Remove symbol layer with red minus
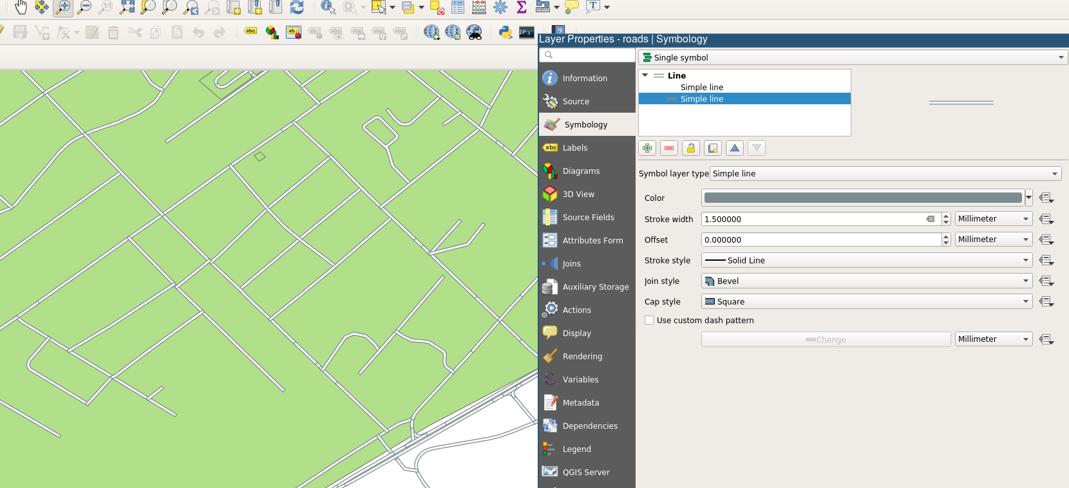1069x488 pixels. [669, 148]
